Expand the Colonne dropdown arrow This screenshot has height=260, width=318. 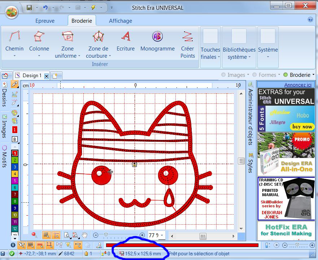[39, 56]
